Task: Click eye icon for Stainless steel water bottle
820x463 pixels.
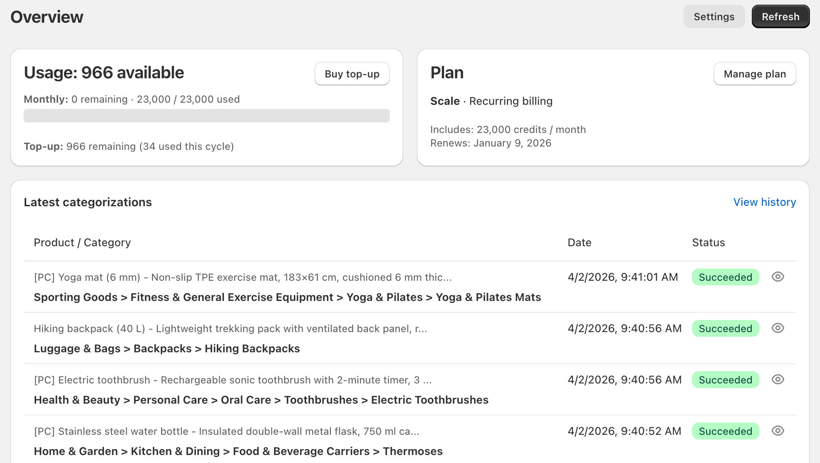Action: pos(777,431)
